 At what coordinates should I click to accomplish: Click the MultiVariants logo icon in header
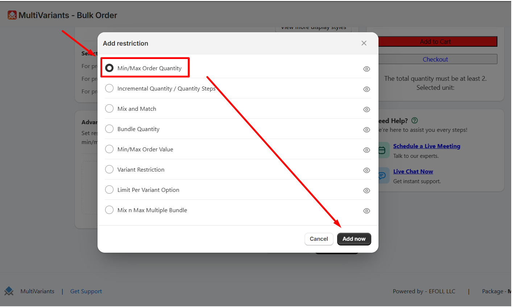(x=12, y=15)
